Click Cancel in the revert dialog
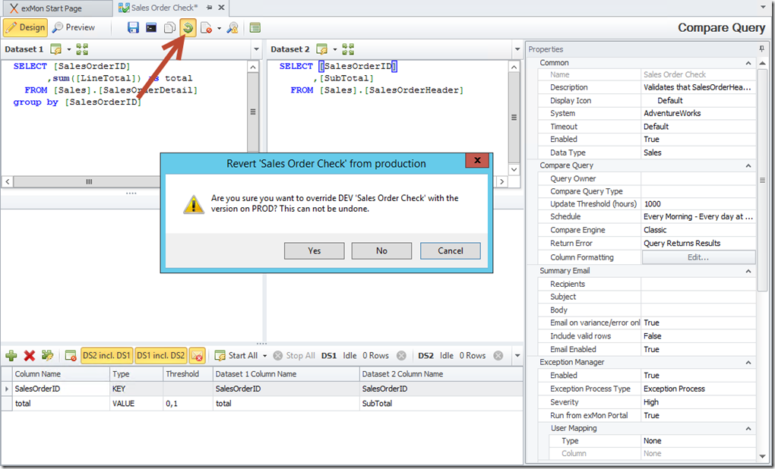The image size is (775, 469). tap(451, 250)
